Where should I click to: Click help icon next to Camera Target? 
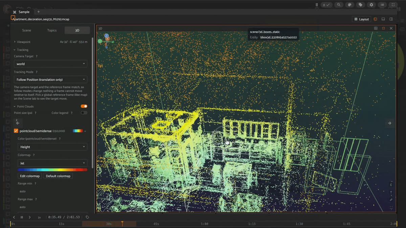(x=37, y=56)
